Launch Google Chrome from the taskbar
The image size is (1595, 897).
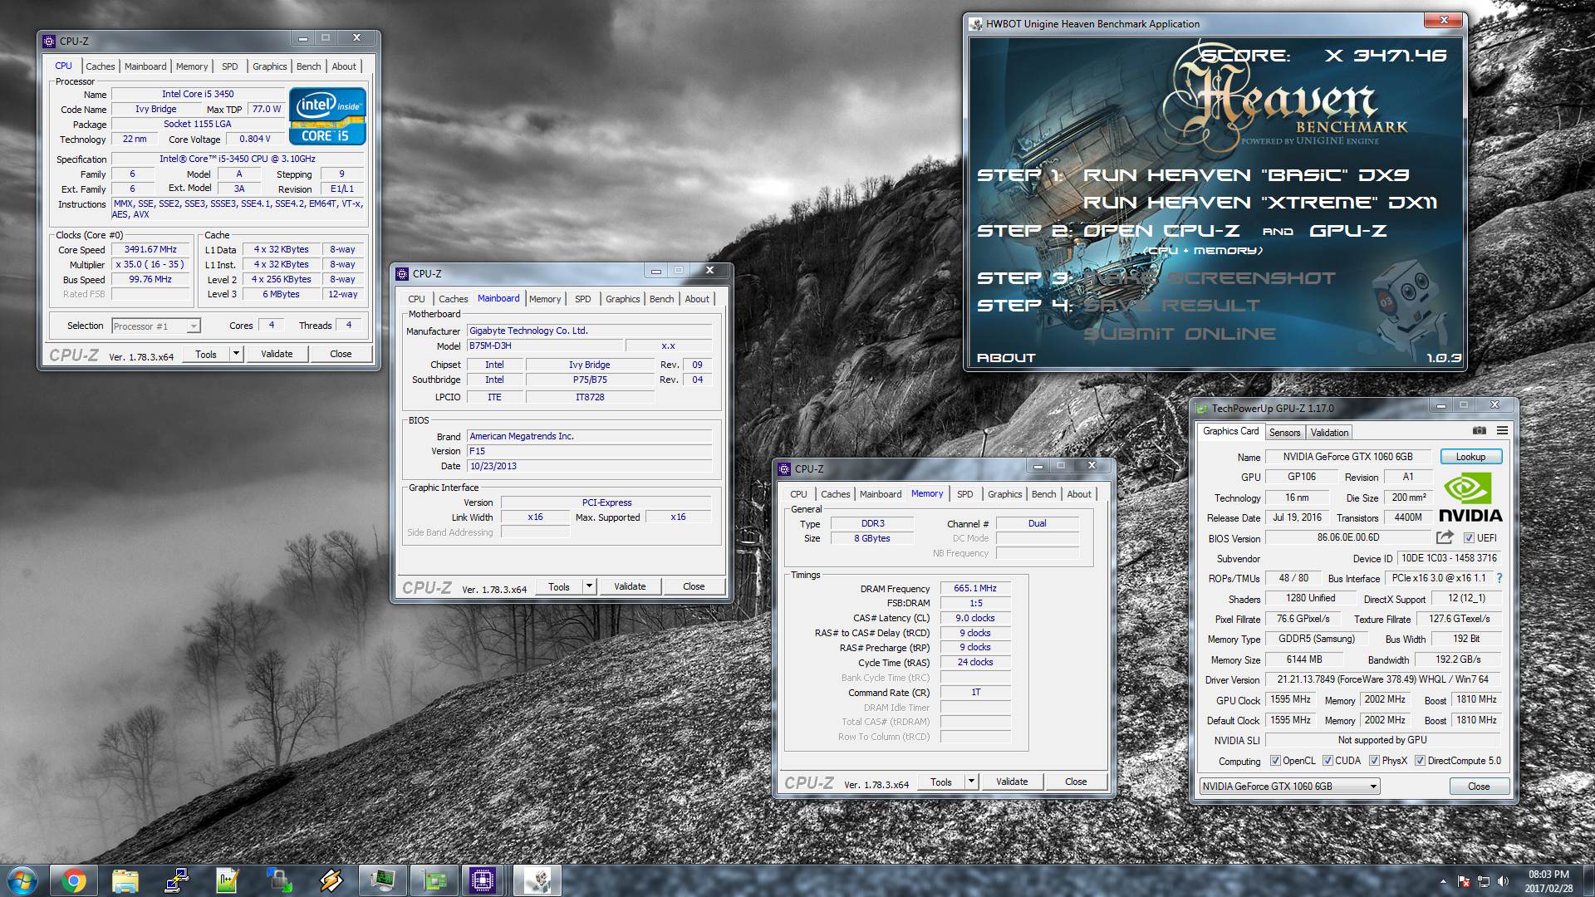tap(73, 880)
